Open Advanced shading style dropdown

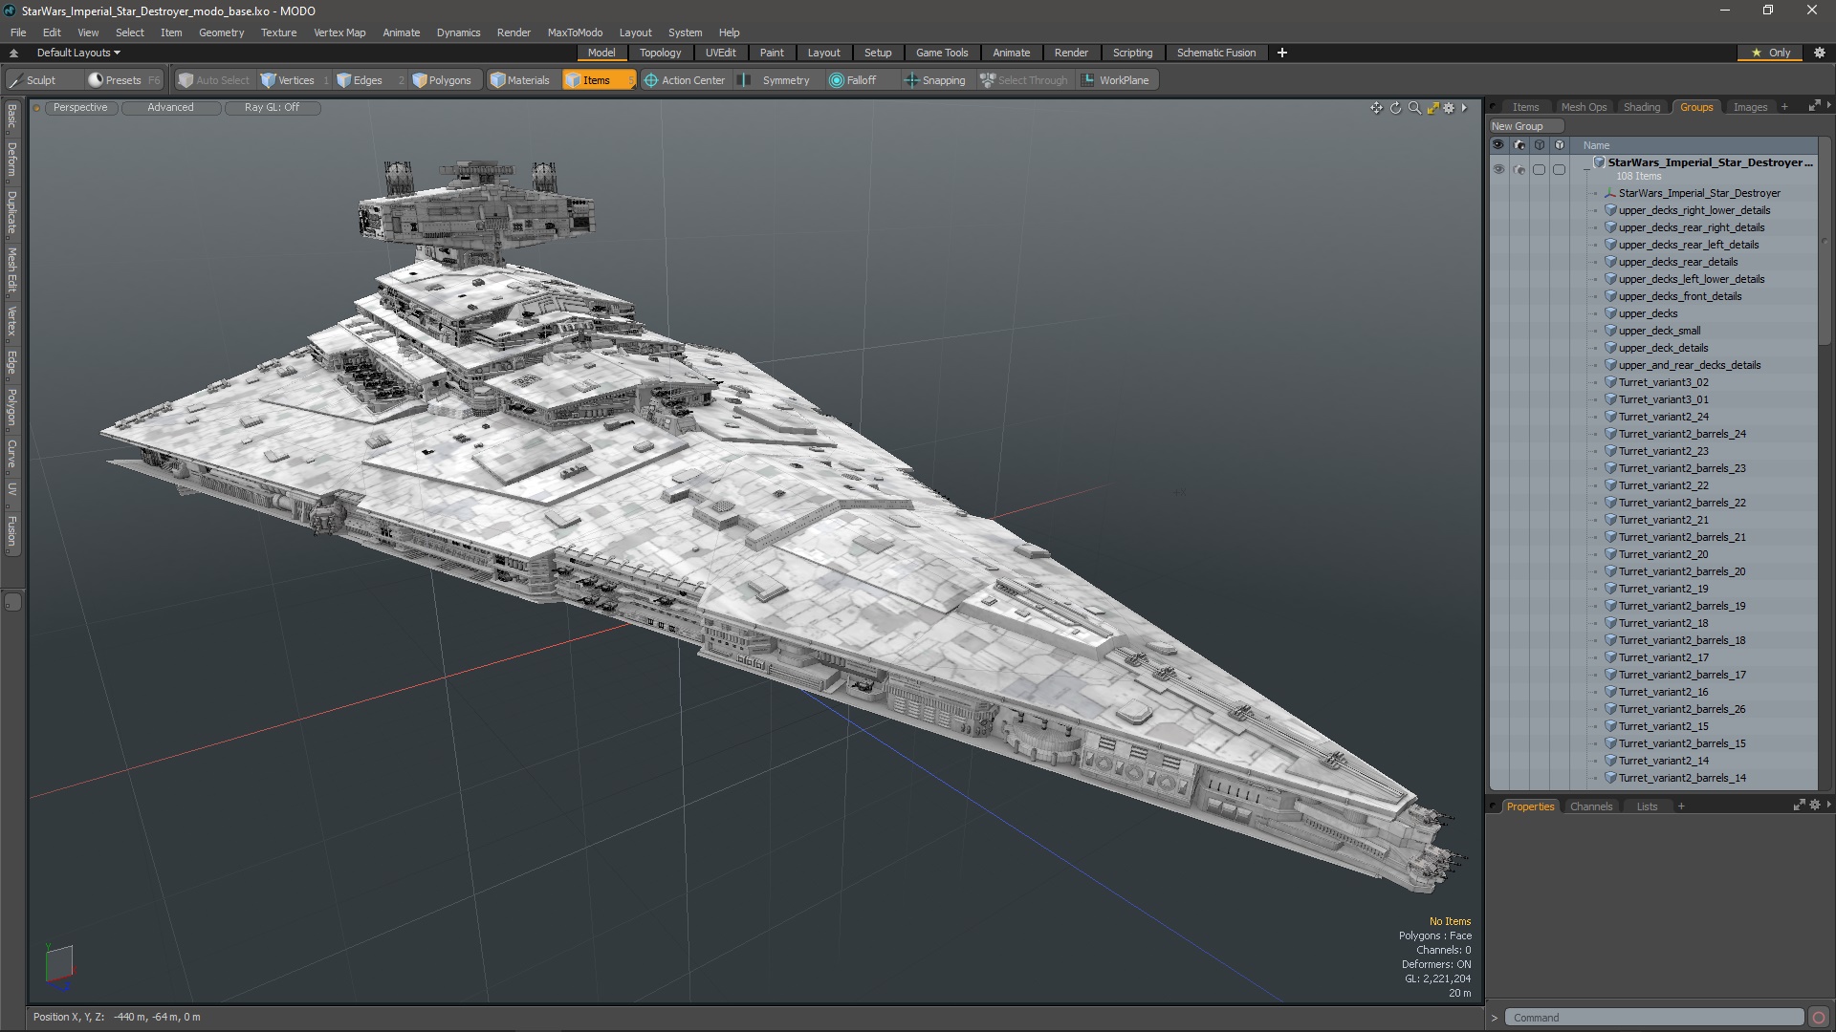[x=170, y=108]
